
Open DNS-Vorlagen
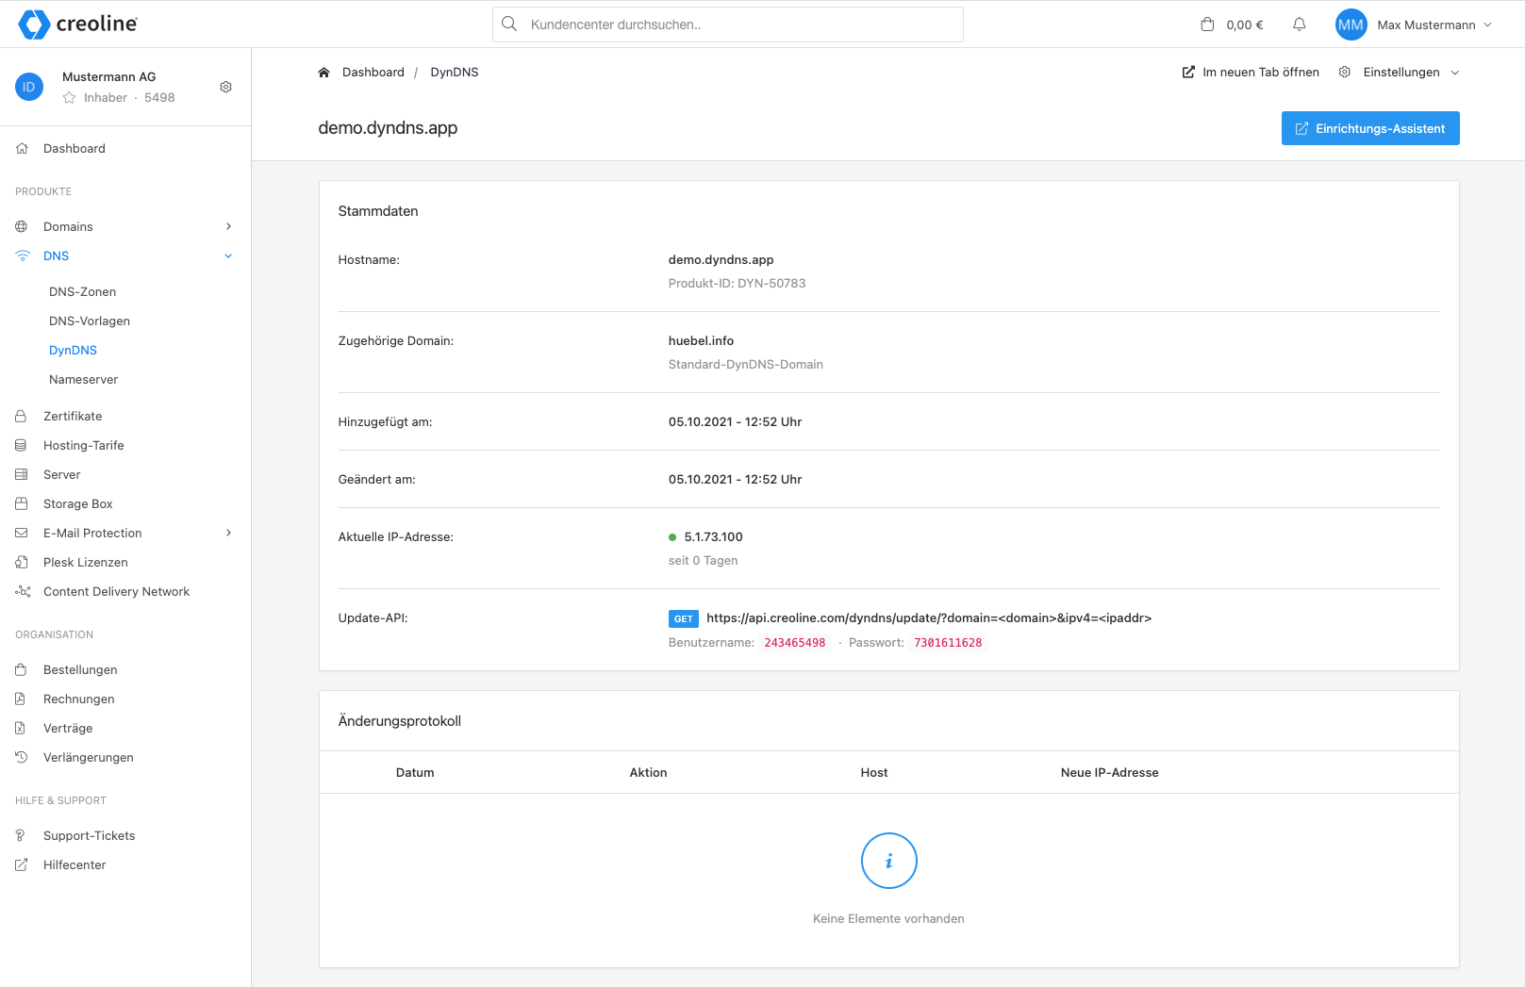pos(90,321)
